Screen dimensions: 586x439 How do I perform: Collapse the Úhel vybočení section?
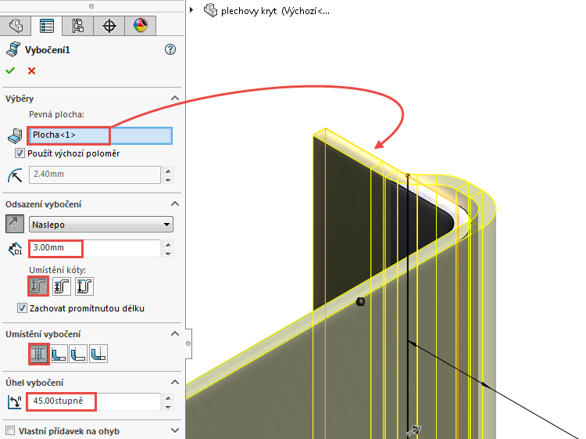(x=174, y=382)
